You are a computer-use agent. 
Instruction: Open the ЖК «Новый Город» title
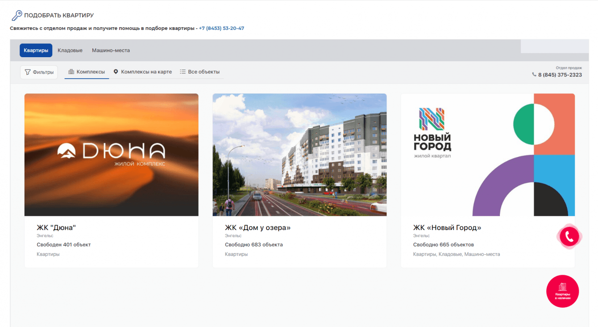[447, 227]
